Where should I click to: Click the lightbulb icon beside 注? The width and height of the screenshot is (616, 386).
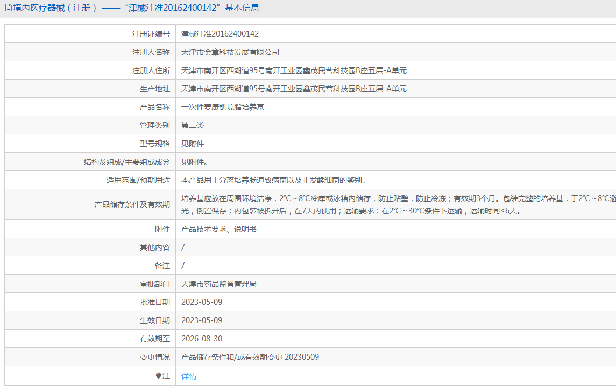(x=158, y=376)
